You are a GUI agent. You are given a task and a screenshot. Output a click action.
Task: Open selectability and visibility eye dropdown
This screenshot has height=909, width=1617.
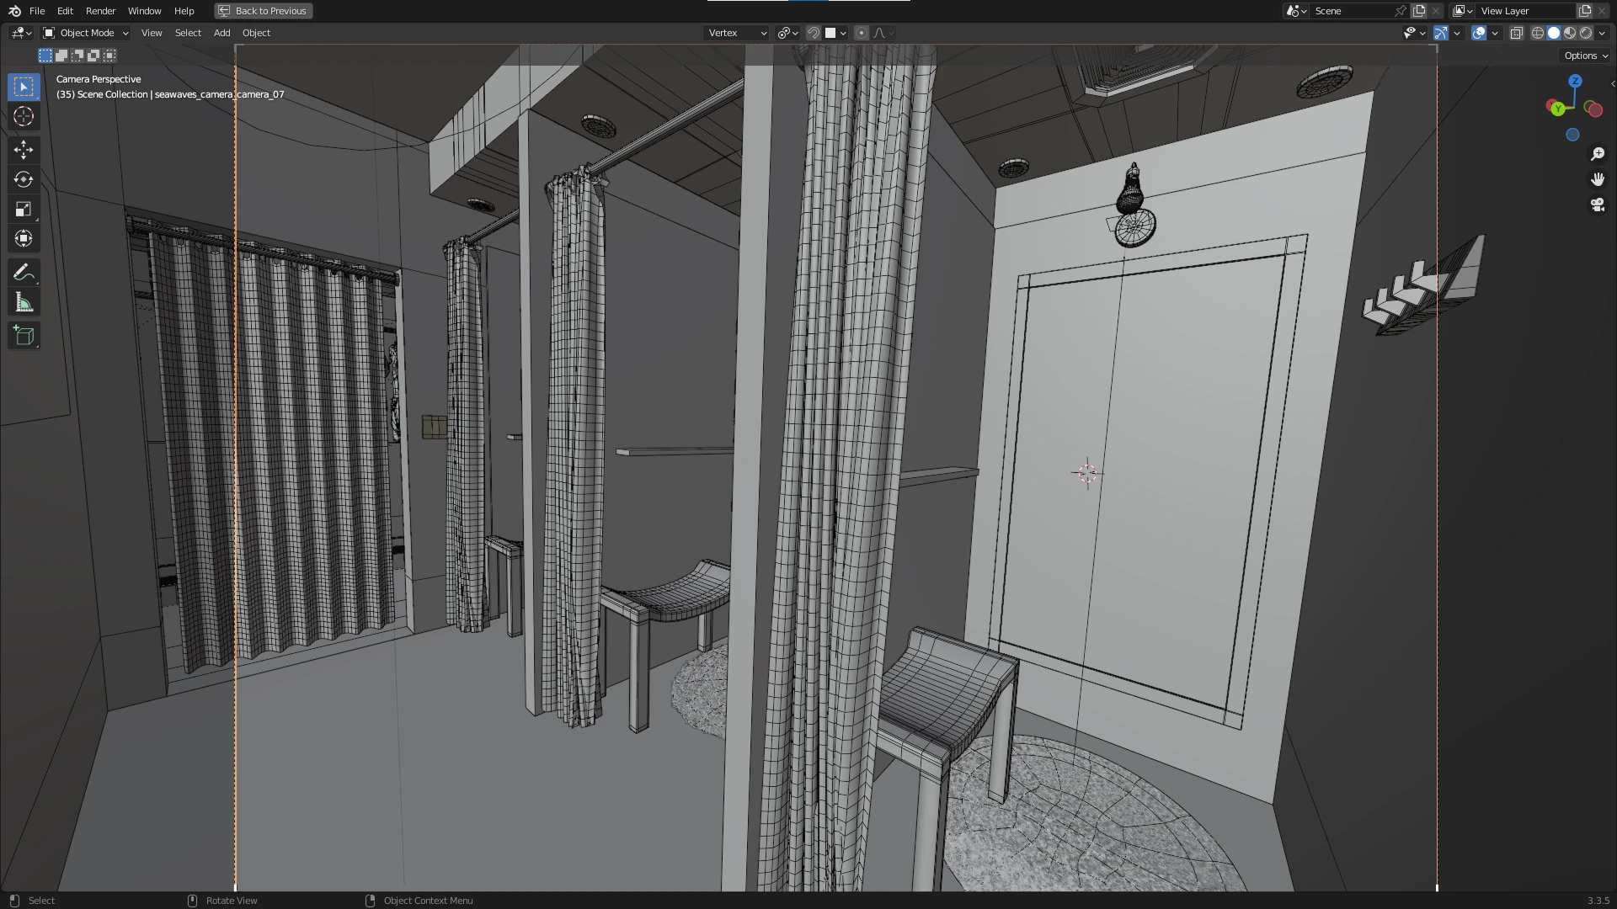[x=1414, y=33]
